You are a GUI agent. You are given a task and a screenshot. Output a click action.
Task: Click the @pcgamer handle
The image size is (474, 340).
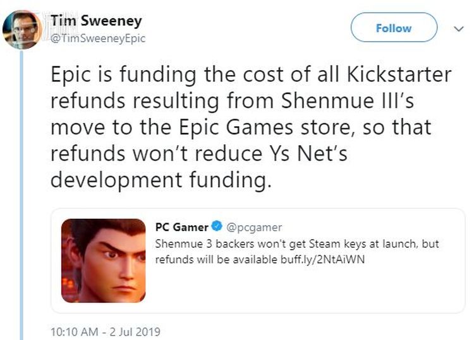[254, 227]
